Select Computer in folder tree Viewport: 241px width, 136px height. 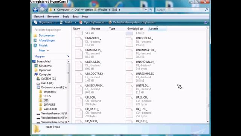point(45,74)
